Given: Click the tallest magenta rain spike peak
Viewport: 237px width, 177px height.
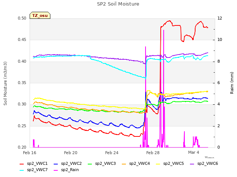Looking at the screenshot, I should point(164,30).
